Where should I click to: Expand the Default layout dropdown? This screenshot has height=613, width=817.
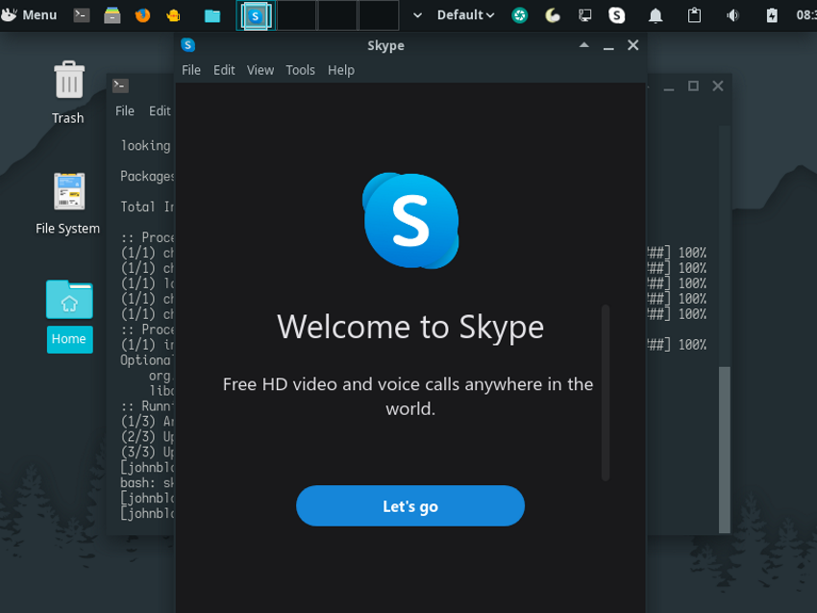[465, 15]
